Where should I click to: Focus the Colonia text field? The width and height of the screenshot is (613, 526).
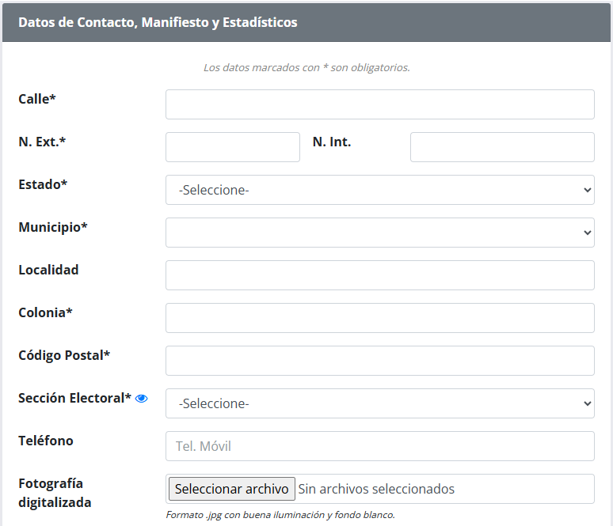pos(380,318)
